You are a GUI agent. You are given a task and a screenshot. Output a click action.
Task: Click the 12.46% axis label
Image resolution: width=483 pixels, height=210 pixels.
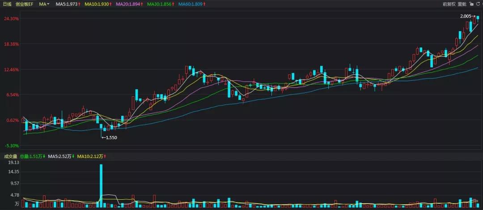[11, 70]
